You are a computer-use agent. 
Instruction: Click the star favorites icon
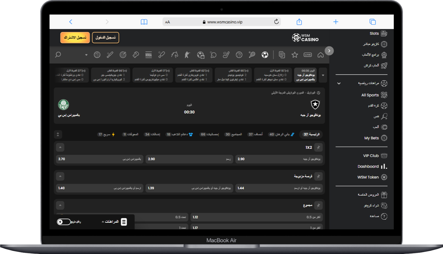295,55
